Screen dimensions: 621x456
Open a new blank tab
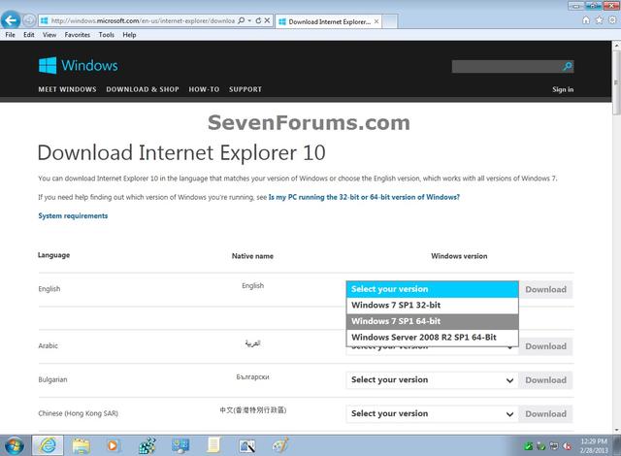click(390, 21)
